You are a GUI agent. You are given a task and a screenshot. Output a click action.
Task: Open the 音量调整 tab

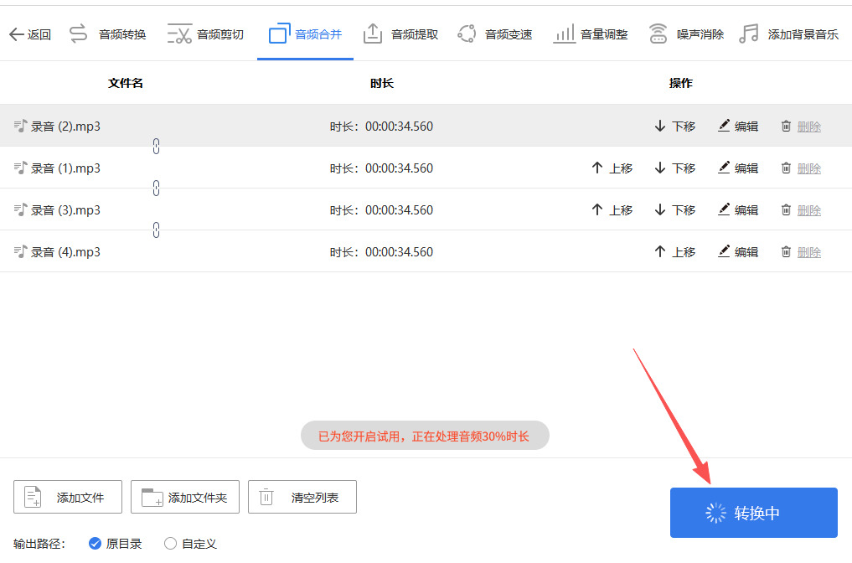[590, 34]
